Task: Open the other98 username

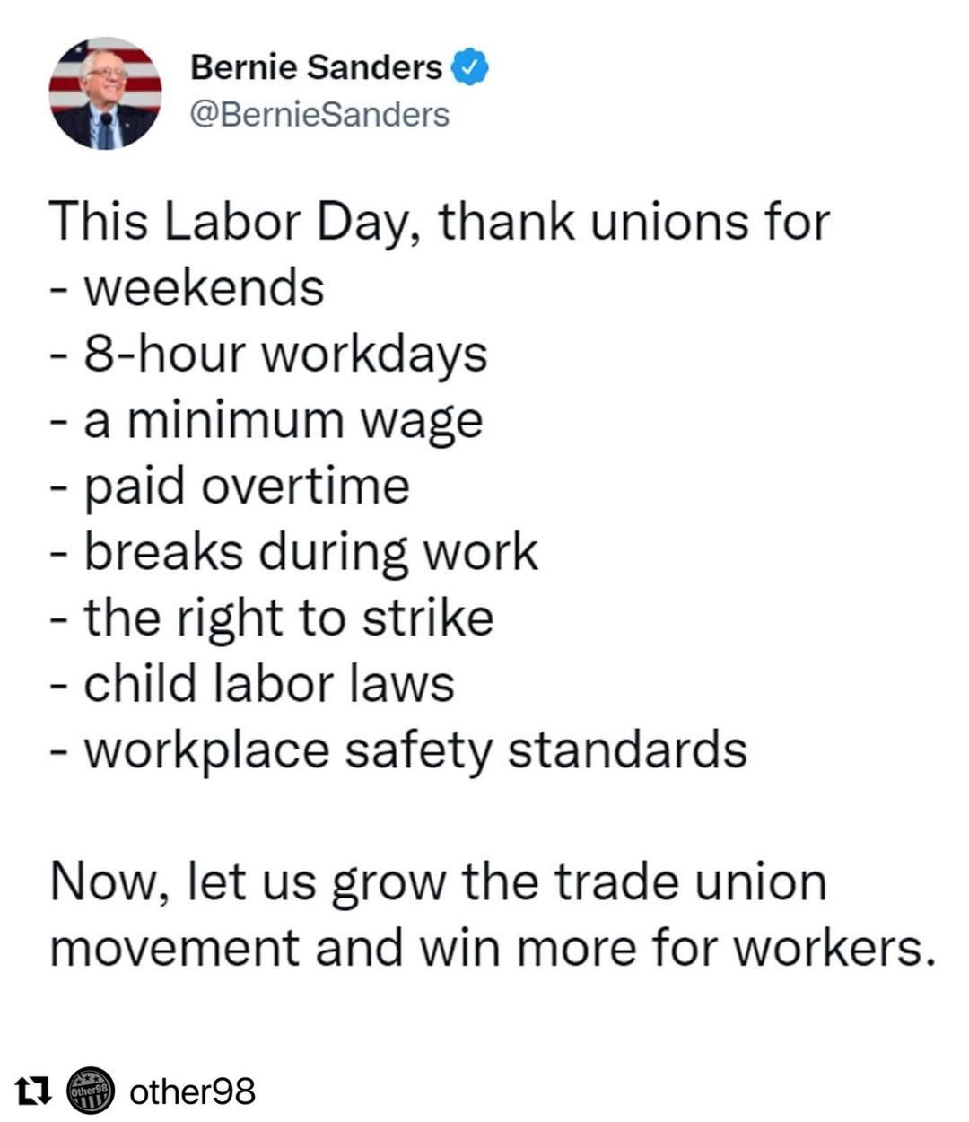Action: coord(193,1091)
